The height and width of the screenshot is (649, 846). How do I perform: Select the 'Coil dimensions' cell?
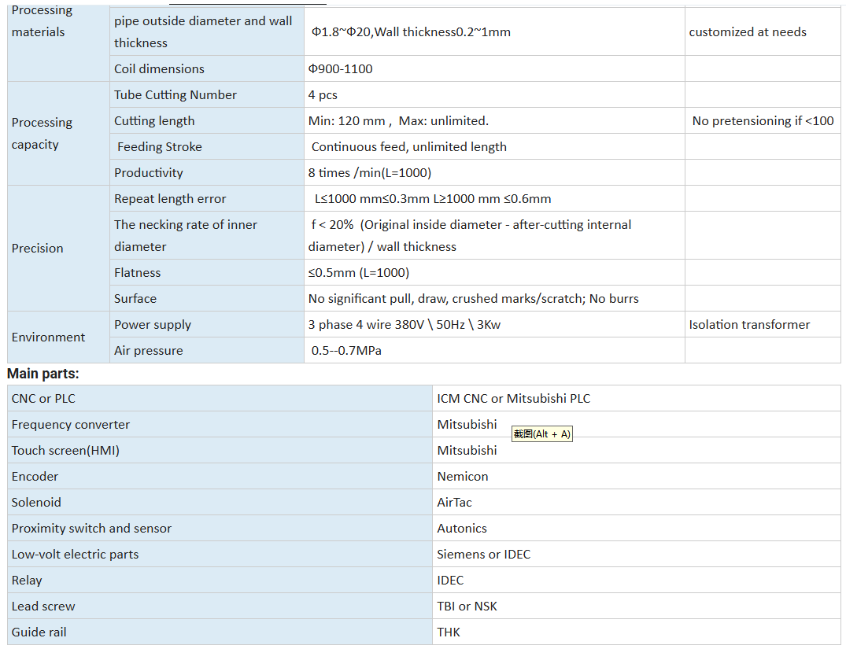207,68
